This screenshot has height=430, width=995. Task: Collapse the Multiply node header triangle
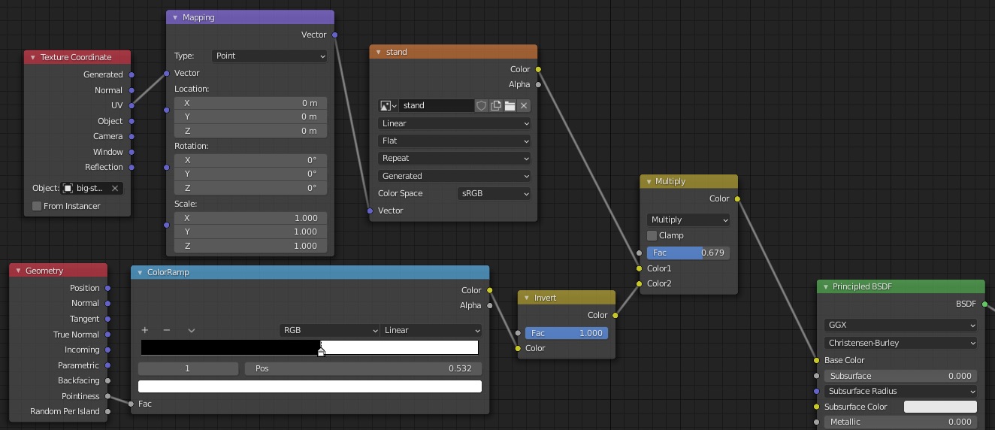coord(649,181)
